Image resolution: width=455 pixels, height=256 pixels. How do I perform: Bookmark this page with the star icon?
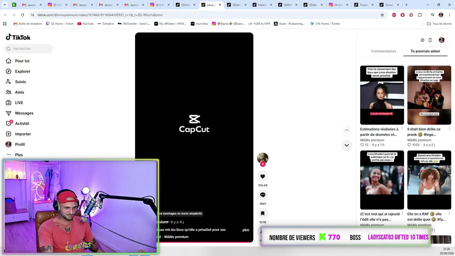pos(382,15)
